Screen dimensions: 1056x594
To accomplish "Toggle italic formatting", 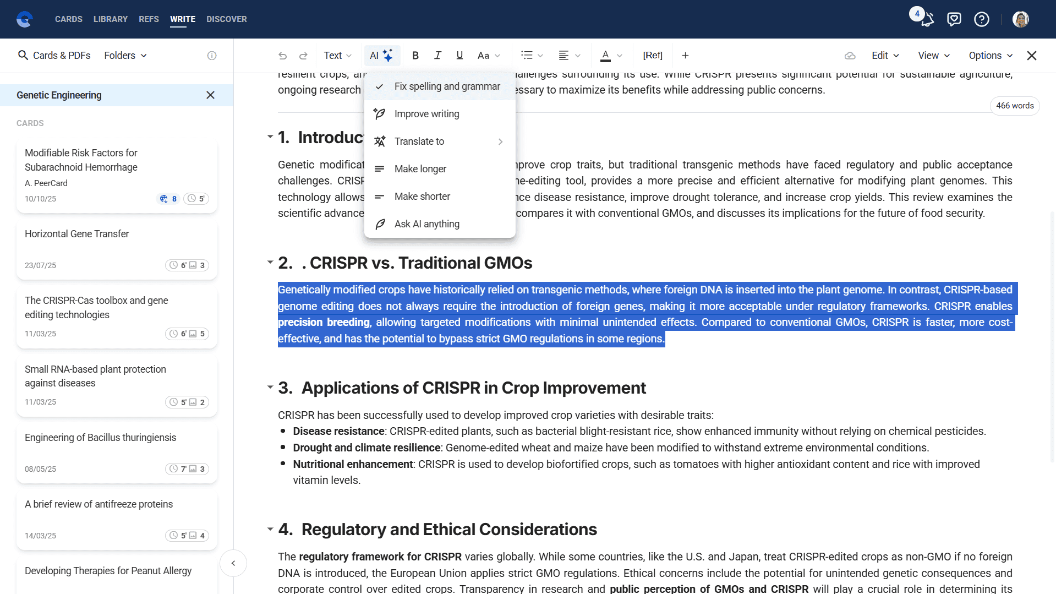I will 437,56.
